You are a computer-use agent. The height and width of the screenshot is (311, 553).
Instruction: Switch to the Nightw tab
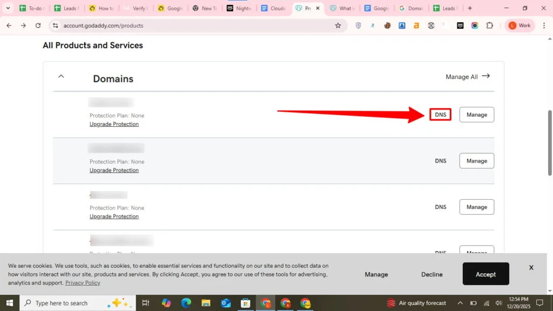tap(239, 8)
